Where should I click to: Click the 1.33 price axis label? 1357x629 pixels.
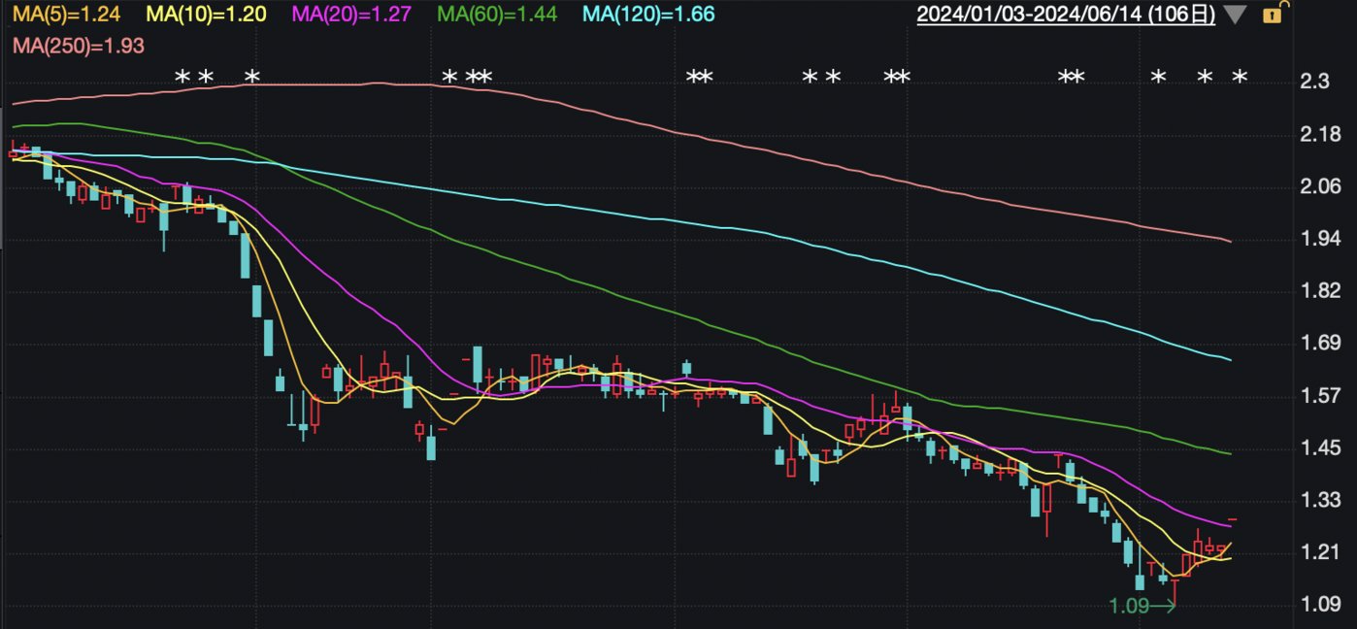[x=1319, y=501]
